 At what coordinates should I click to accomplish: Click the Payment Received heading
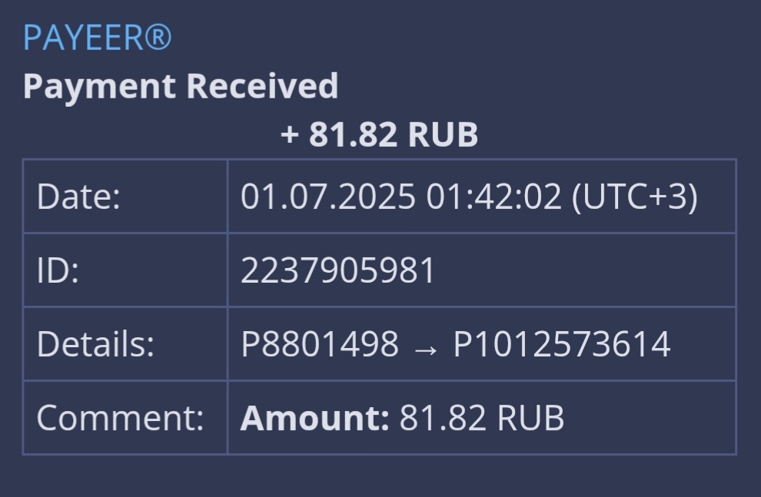pos(181,86)
